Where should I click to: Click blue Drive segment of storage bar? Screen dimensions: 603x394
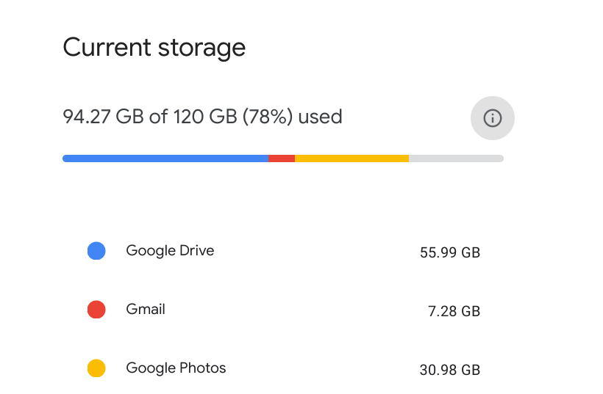click(x=165, y=158)
